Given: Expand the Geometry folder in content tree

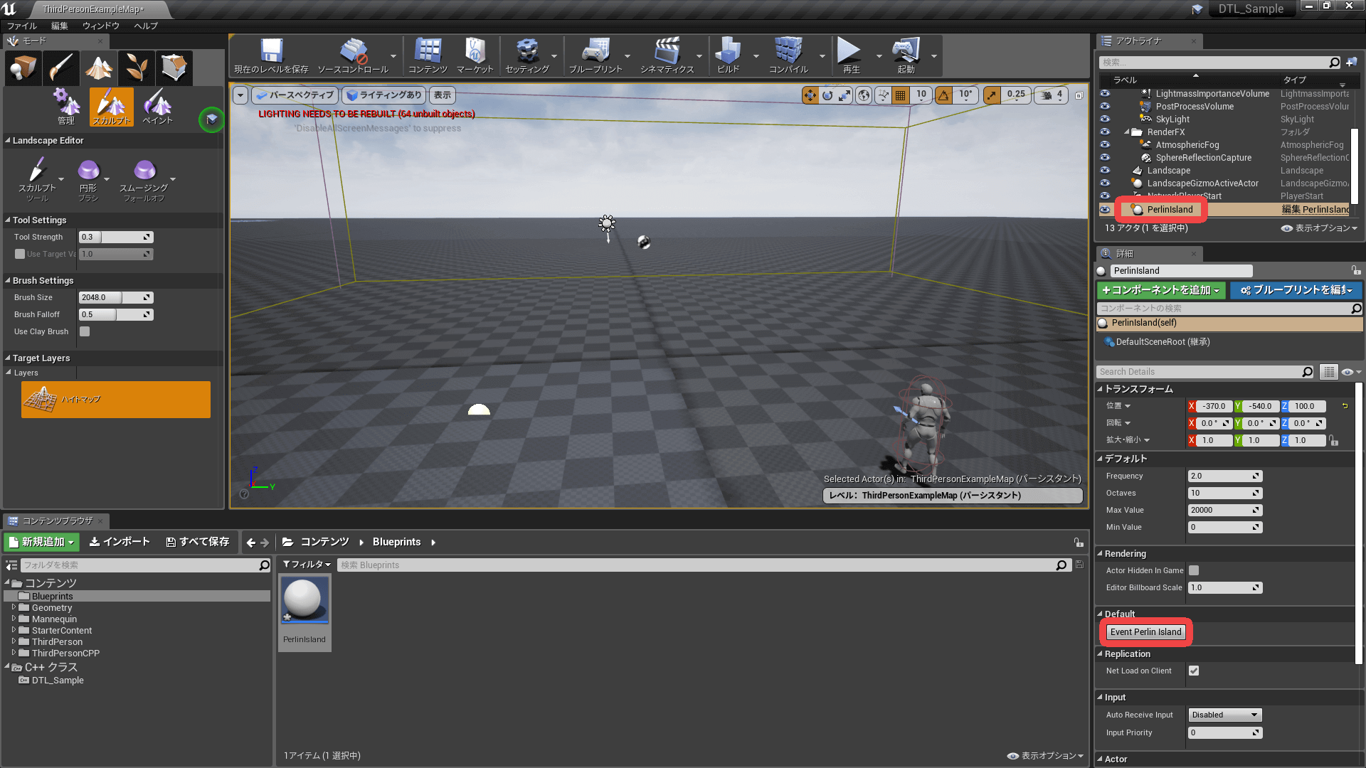Looking at the screenshot, I should pyautogui.click(x=14, y=608).
